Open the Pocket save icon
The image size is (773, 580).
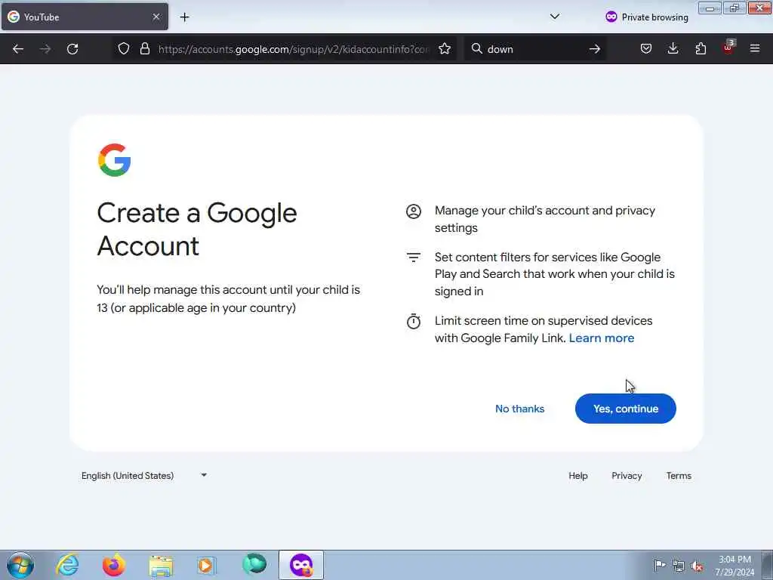point(646,49)
